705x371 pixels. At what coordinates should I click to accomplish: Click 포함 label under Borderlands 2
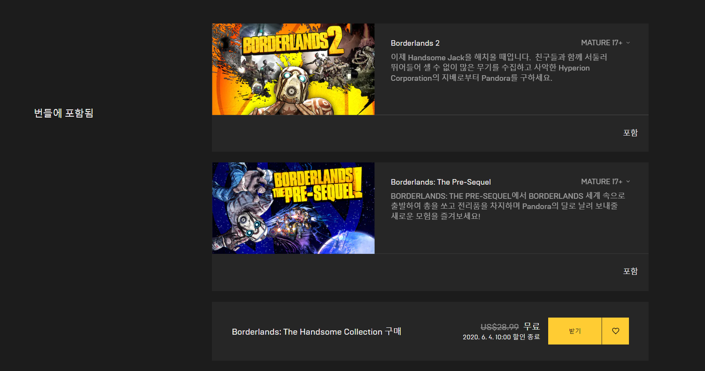click(x=630, y=132)
